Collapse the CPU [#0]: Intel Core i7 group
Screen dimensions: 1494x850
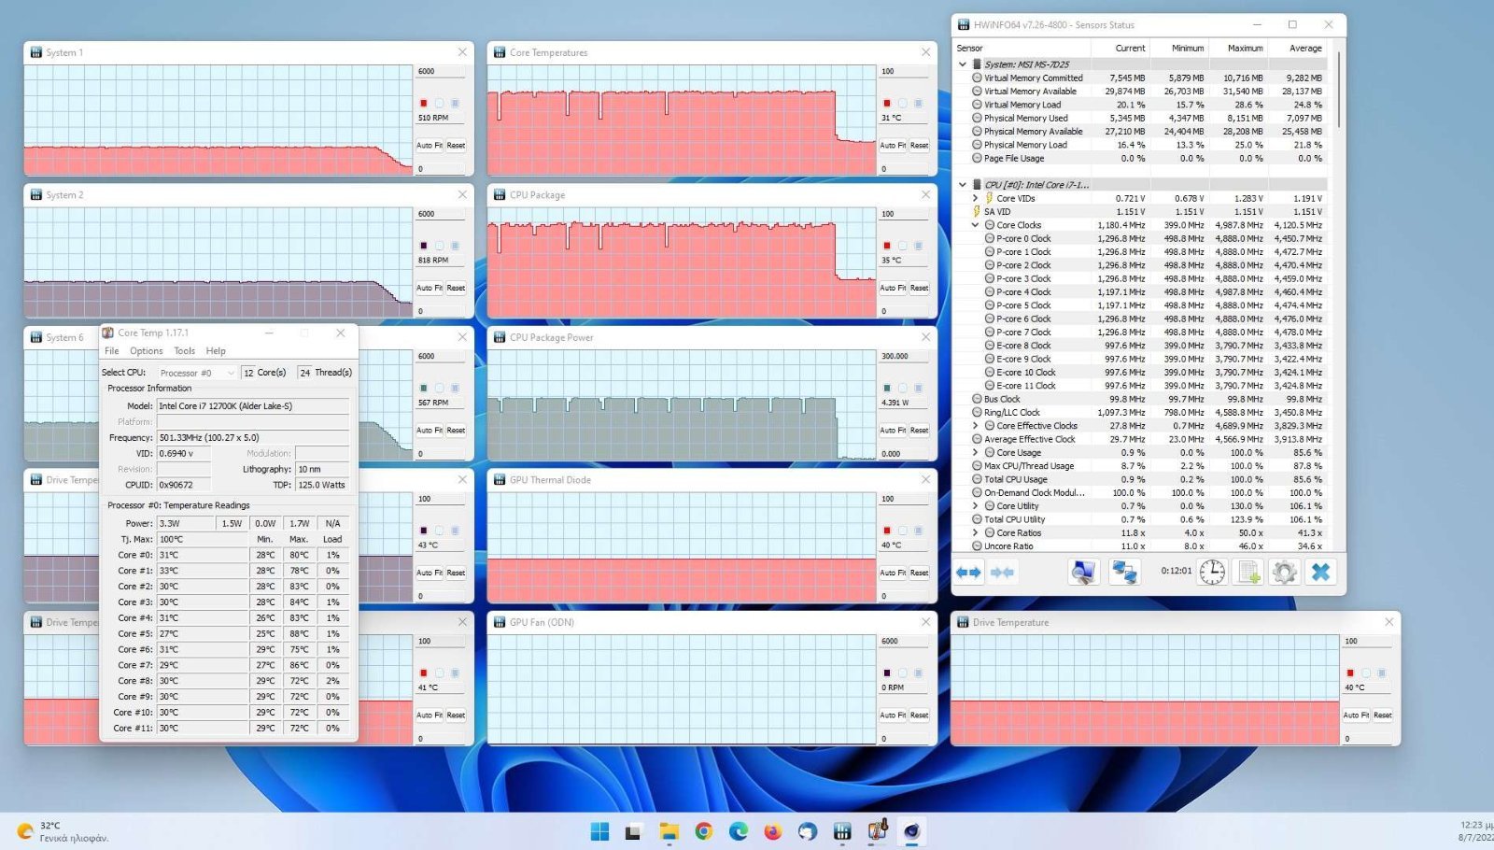pos(963,185)
